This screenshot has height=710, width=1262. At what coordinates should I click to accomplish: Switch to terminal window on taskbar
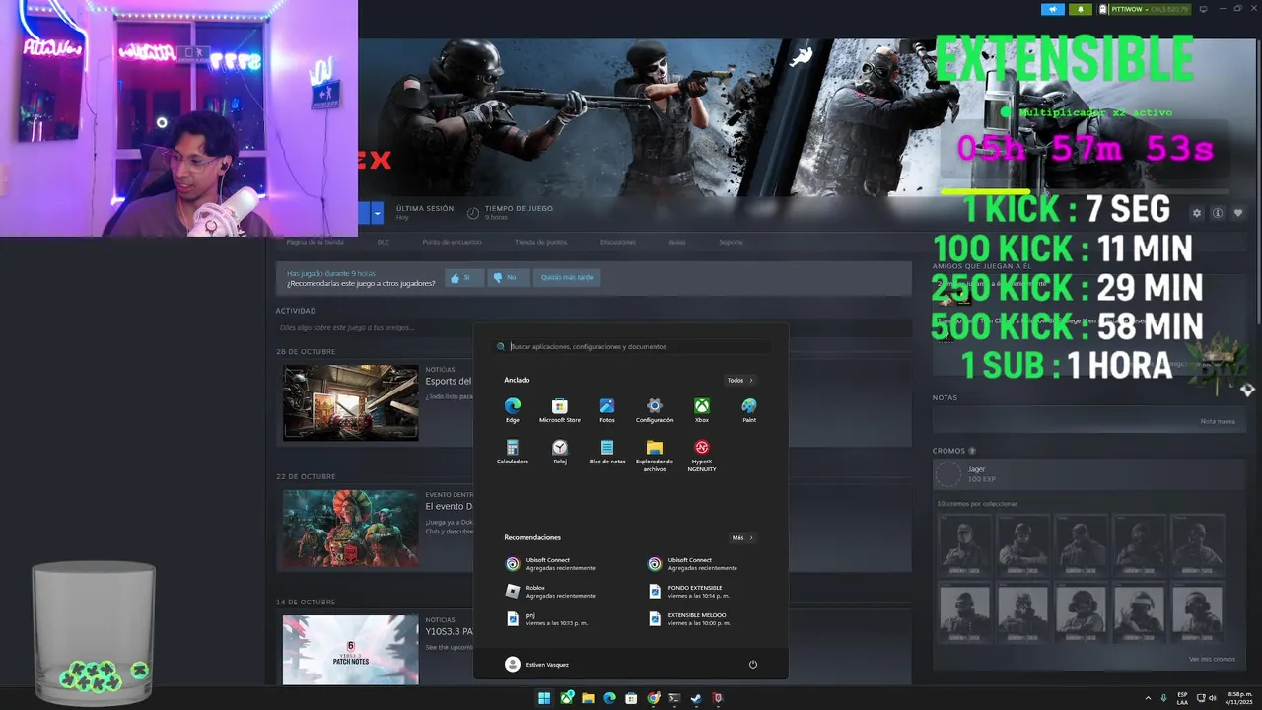[674, 698]
